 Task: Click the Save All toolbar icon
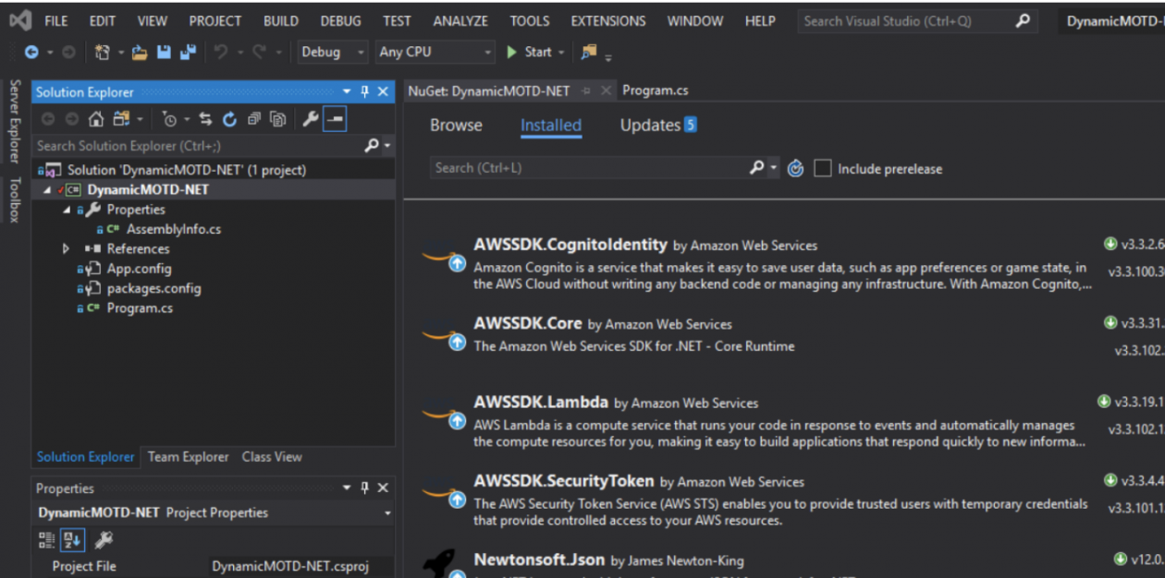coord(188,53)
